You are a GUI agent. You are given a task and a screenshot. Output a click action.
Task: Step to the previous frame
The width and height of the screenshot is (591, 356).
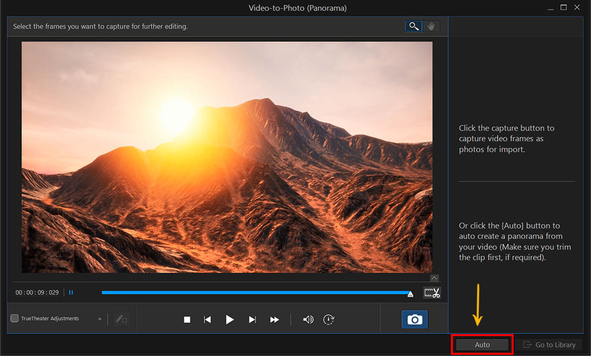207,320
